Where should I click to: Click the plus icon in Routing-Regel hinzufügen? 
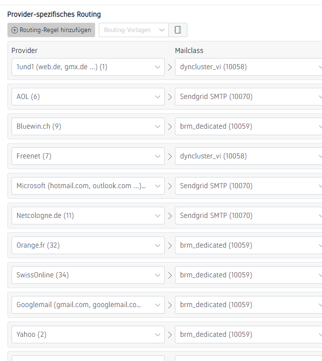tap(14, 30)
